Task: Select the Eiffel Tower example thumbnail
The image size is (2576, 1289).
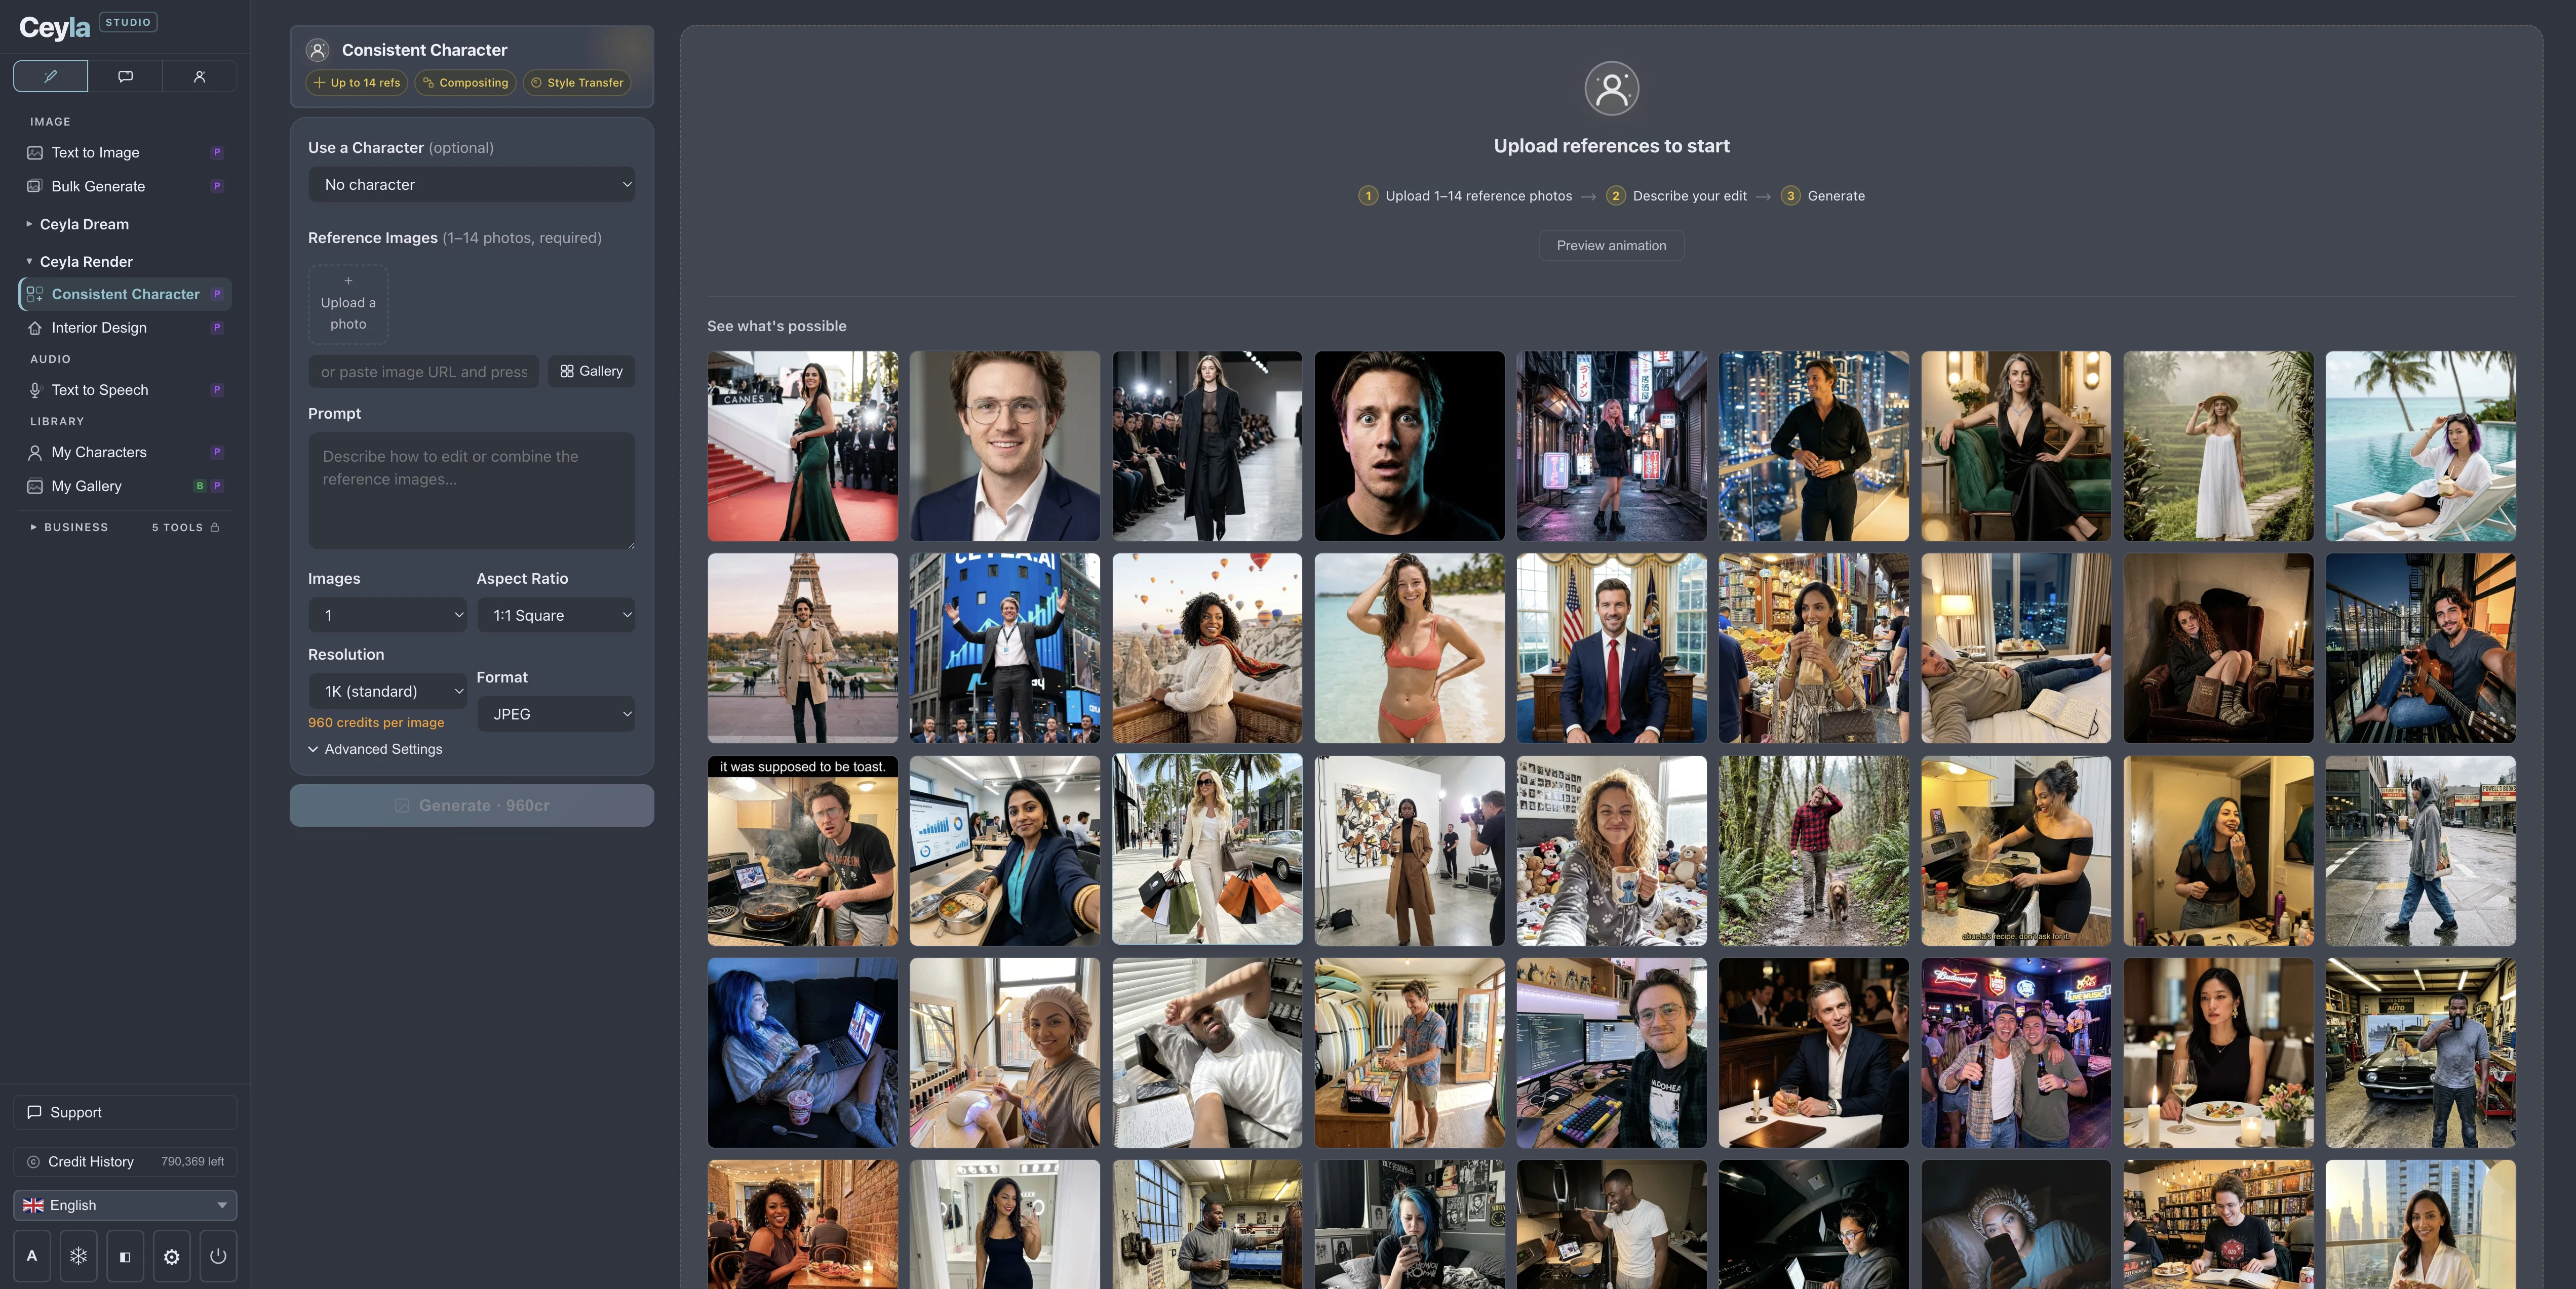Action: [802, 649]
